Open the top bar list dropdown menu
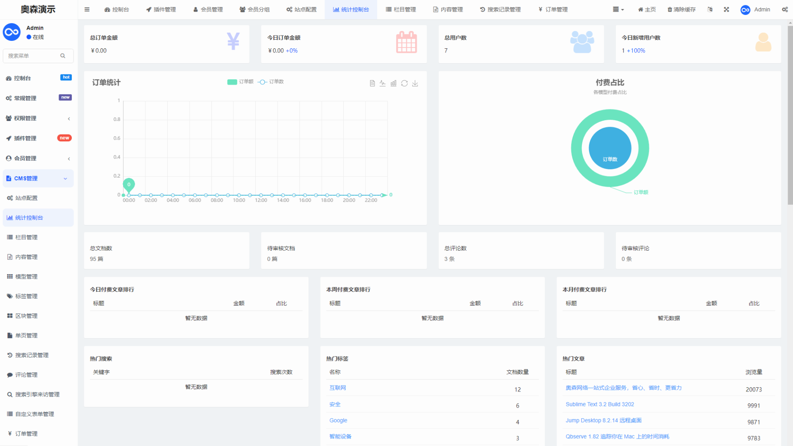Viewport: 793px width, 446px height. [x=618, y=9]
